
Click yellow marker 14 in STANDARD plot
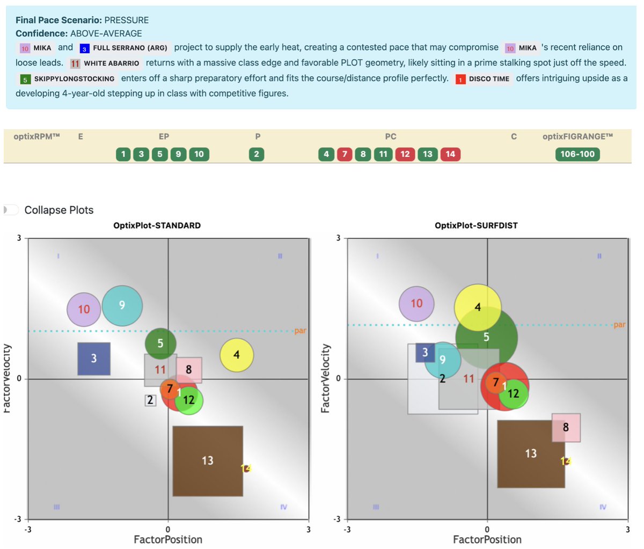point(246,469)
